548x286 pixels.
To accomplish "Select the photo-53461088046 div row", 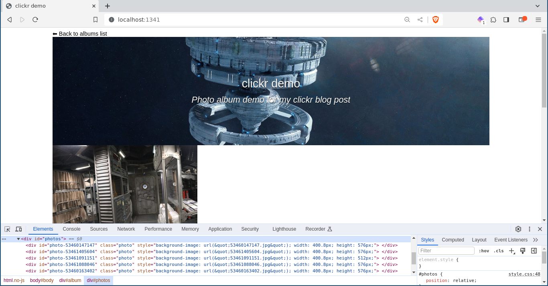I will click(206, 265).
